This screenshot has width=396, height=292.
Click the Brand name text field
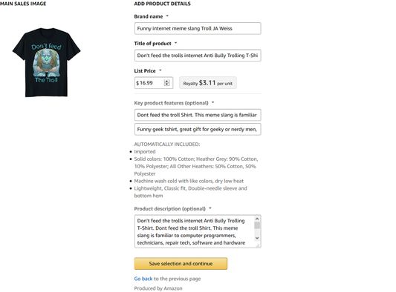[x=198, y=28]
